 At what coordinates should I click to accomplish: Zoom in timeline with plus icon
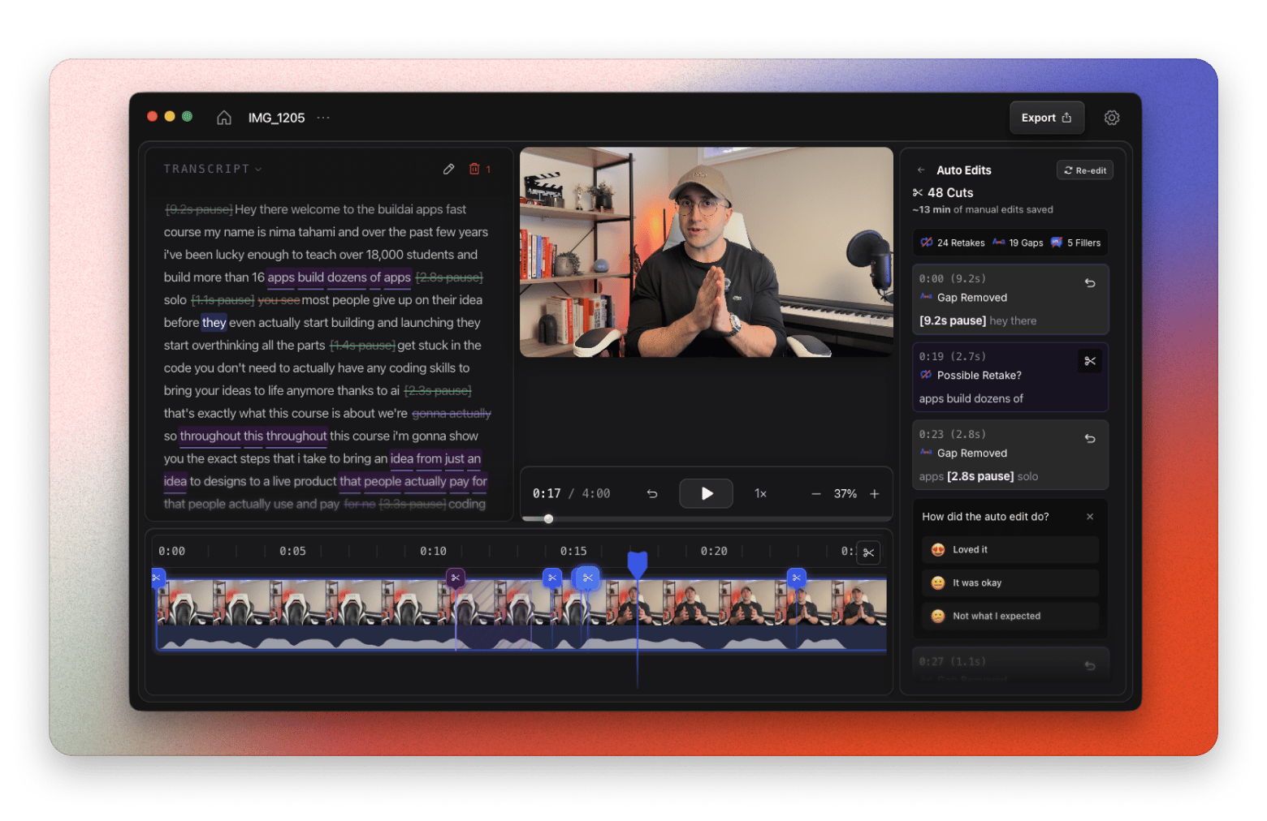(x=875, y=493)
